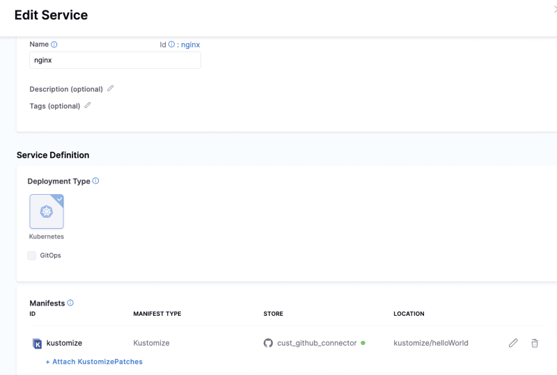
Task: Click the Description (optional) label
Action: tap(66, 89)
